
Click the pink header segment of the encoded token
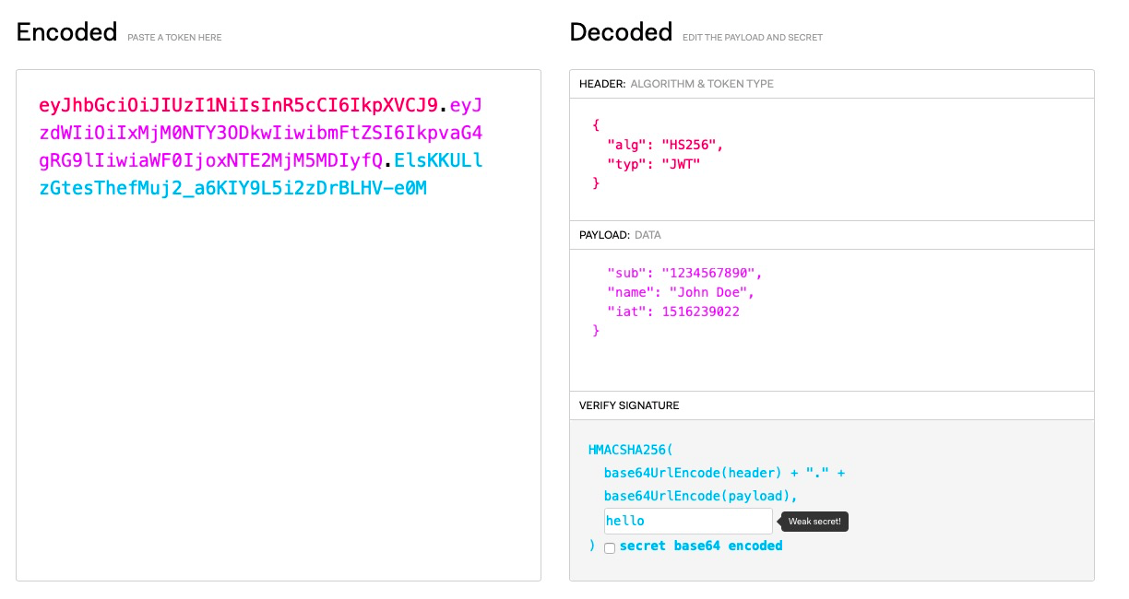coord(238,104)
